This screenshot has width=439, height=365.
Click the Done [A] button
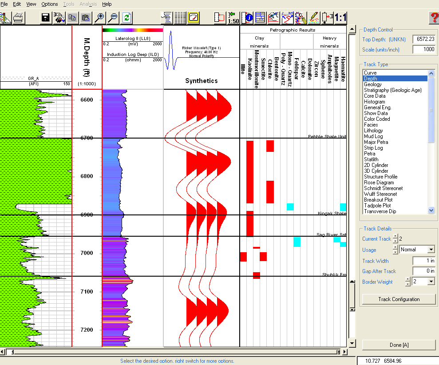399,345
